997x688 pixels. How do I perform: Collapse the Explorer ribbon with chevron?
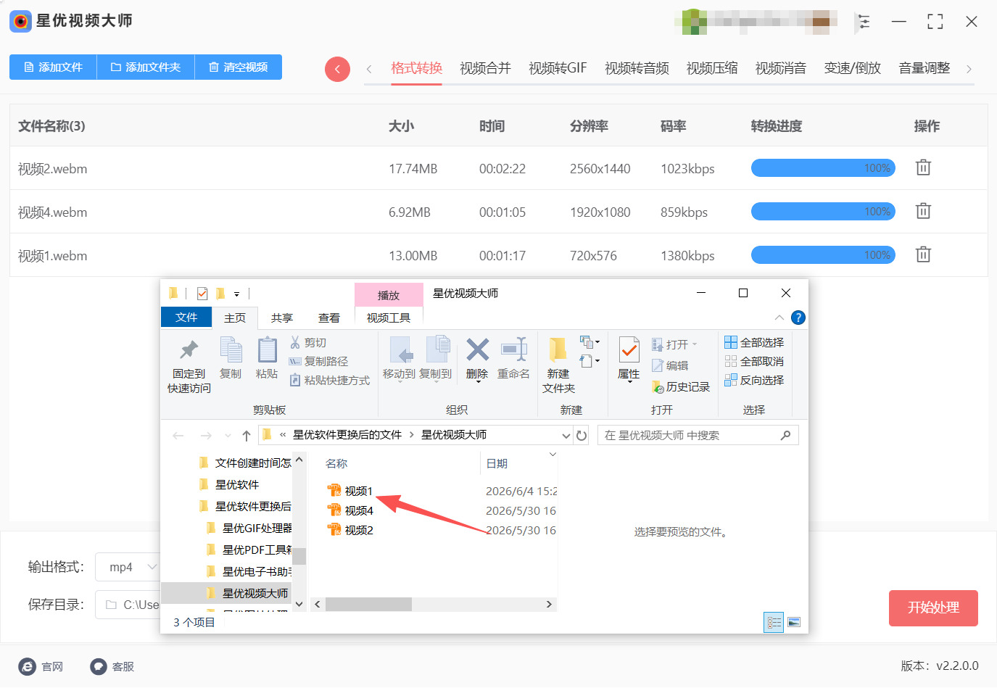click(x=779, y=318)
